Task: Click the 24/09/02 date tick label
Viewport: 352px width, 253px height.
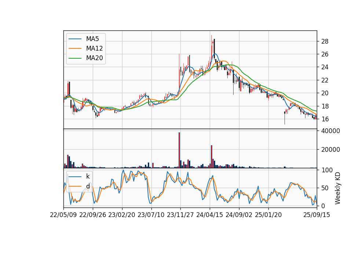Action: point(239,215)
